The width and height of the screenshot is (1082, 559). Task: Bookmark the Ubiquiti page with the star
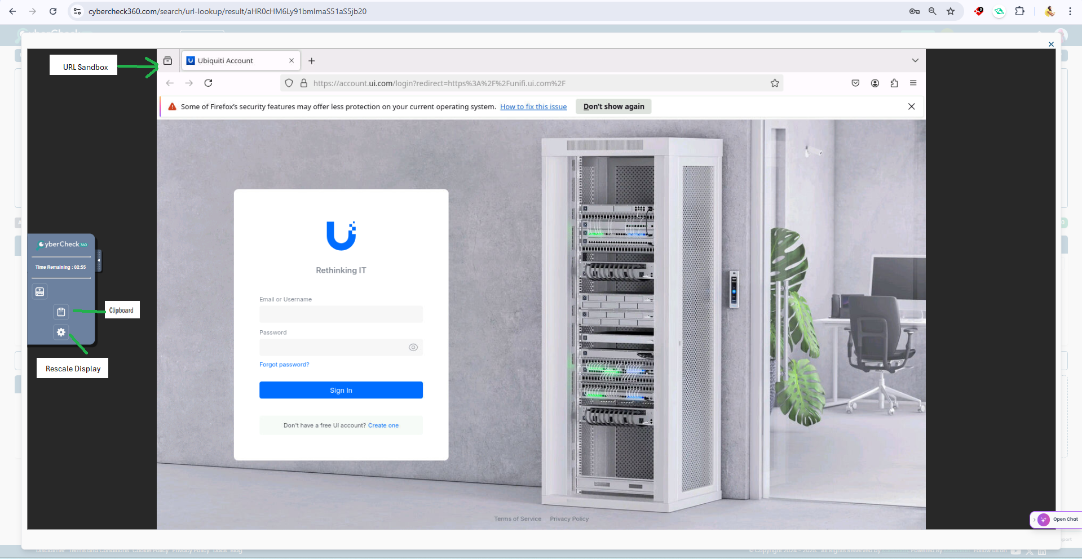pyautogui.click(x=775, y=83)
